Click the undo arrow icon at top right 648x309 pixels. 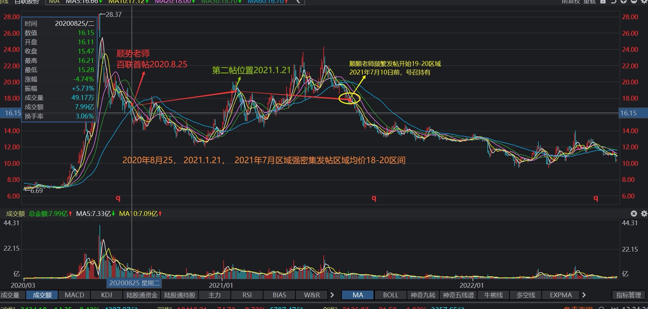[613, 1]
